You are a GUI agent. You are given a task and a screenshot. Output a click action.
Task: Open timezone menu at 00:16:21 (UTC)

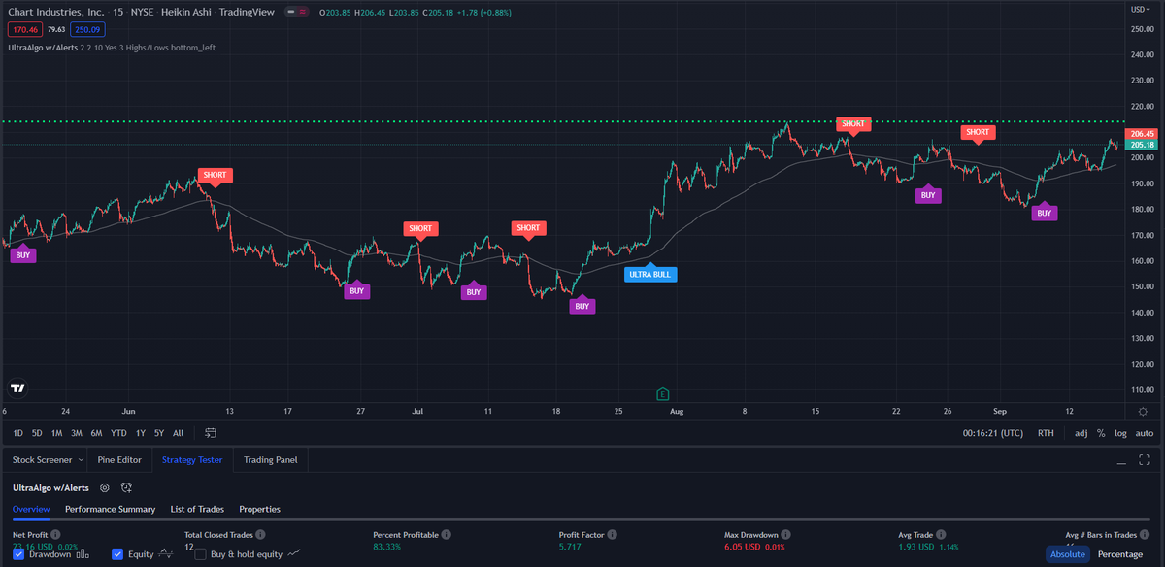(992, 433)
